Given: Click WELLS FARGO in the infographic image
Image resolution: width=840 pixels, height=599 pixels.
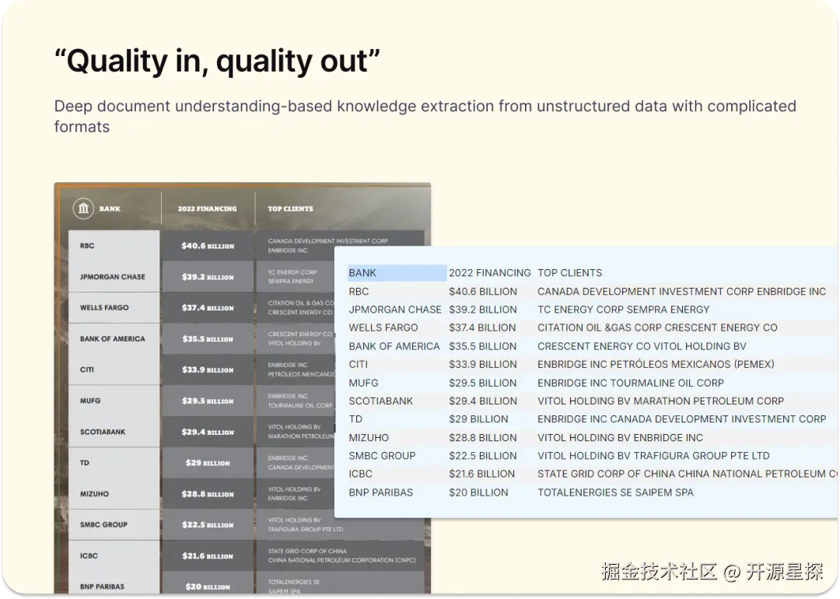Looking at the screenshot, I should tap(104, 308).
